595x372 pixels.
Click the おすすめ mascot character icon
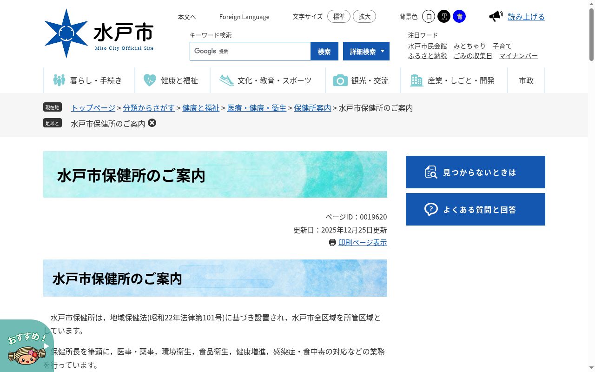point(26,356)
